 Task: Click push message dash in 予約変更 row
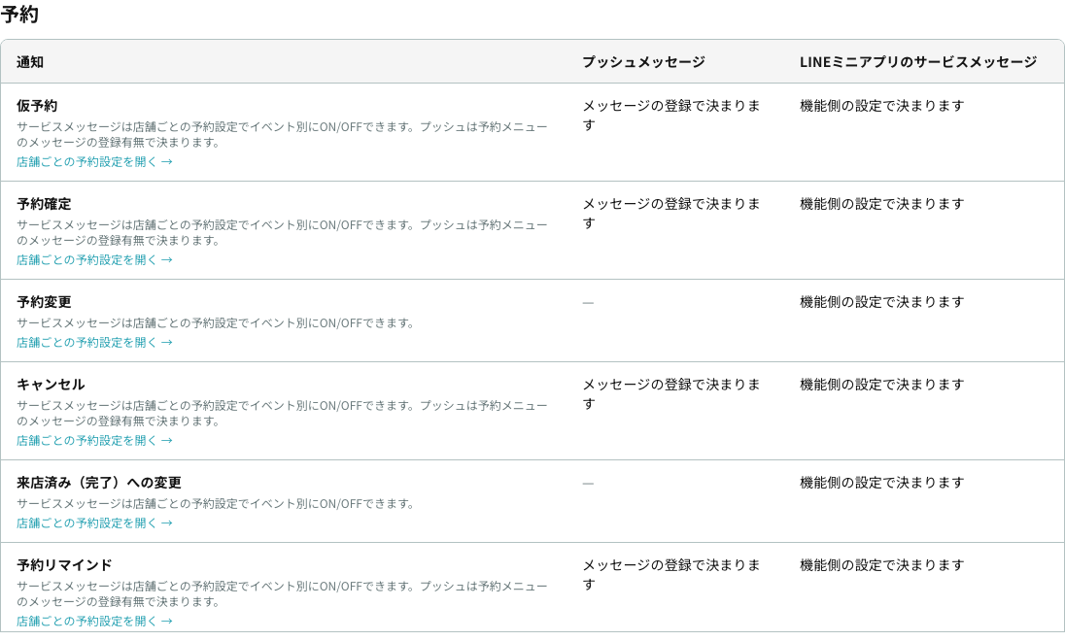(588, 302)
